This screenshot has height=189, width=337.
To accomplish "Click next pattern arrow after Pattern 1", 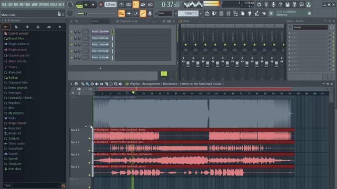I will 201,14.
